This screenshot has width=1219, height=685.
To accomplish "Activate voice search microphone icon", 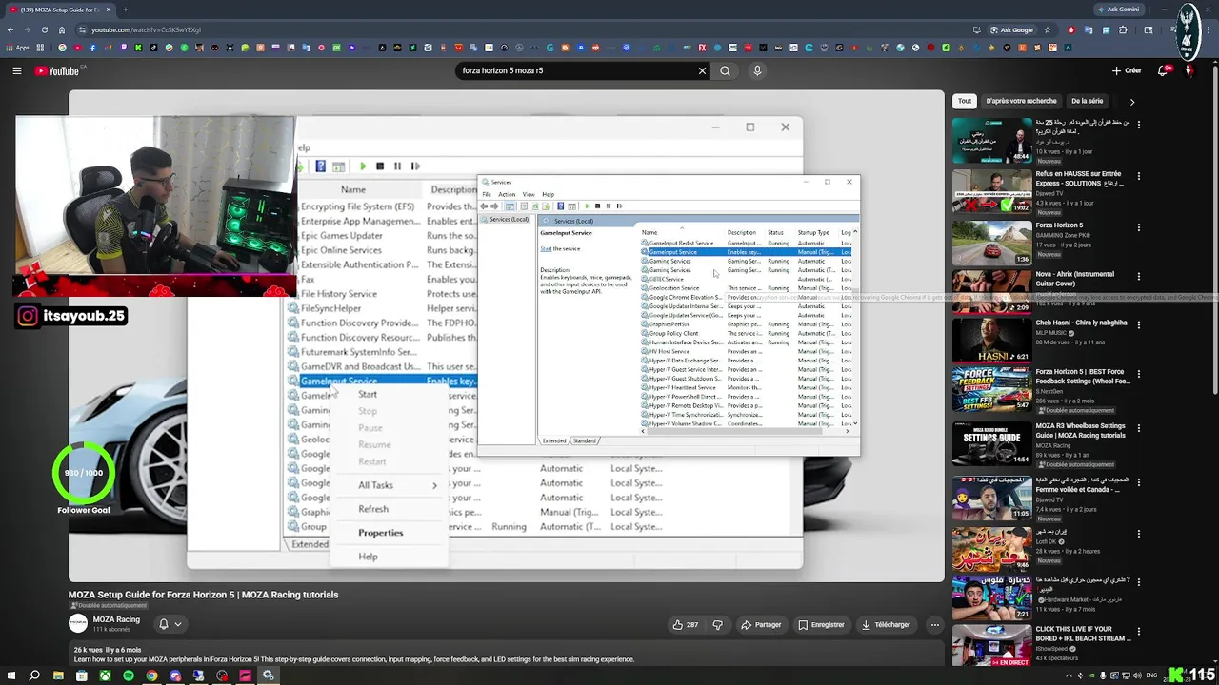I will (x=757, y=70).
